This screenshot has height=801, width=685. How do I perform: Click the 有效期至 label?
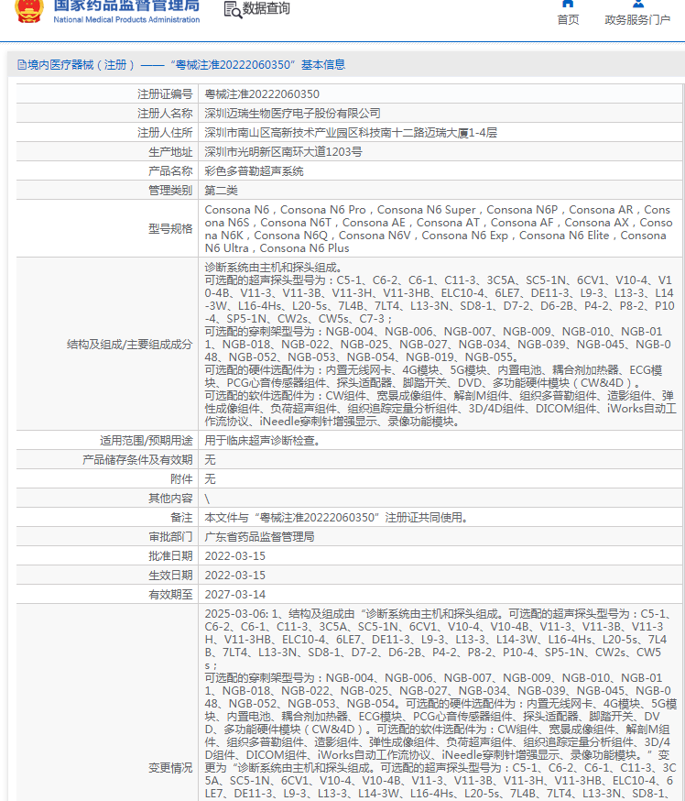pyautogui.click(x=170, y=595)
